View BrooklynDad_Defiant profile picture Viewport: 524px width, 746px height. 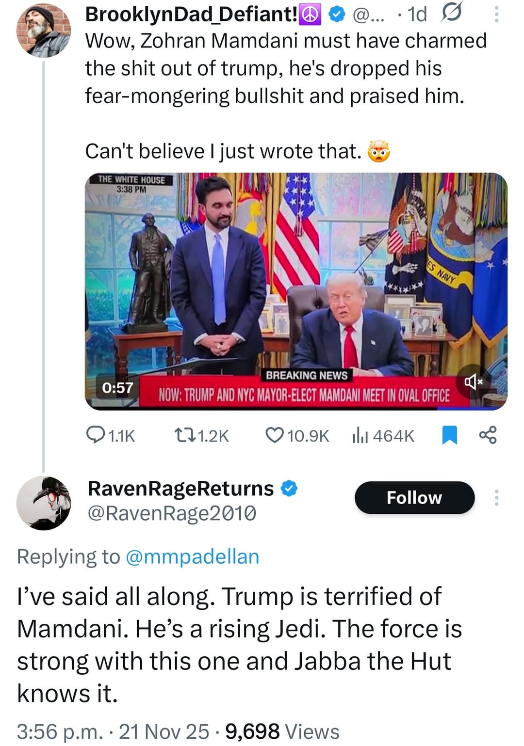[44, 31]
